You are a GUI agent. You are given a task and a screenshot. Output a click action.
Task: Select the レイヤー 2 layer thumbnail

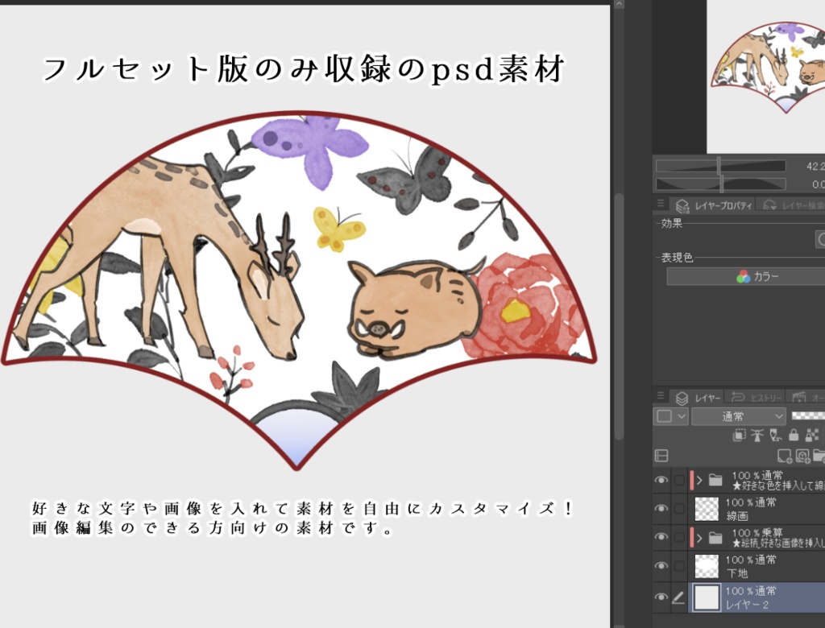[707, 597]
